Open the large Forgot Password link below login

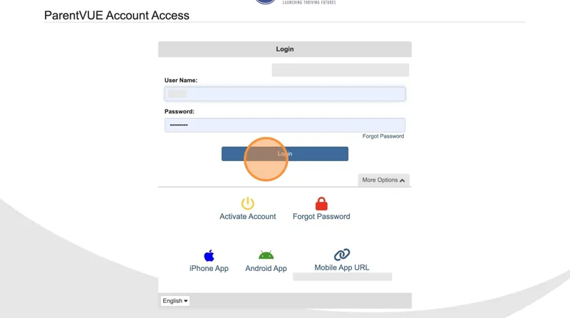click(321, 217)
